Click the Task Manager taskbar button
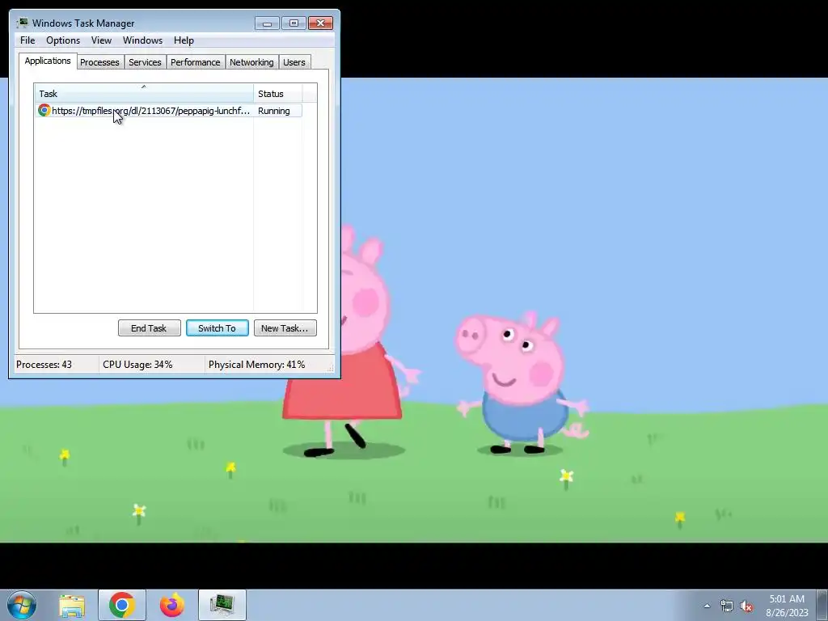 coord(222,605)
